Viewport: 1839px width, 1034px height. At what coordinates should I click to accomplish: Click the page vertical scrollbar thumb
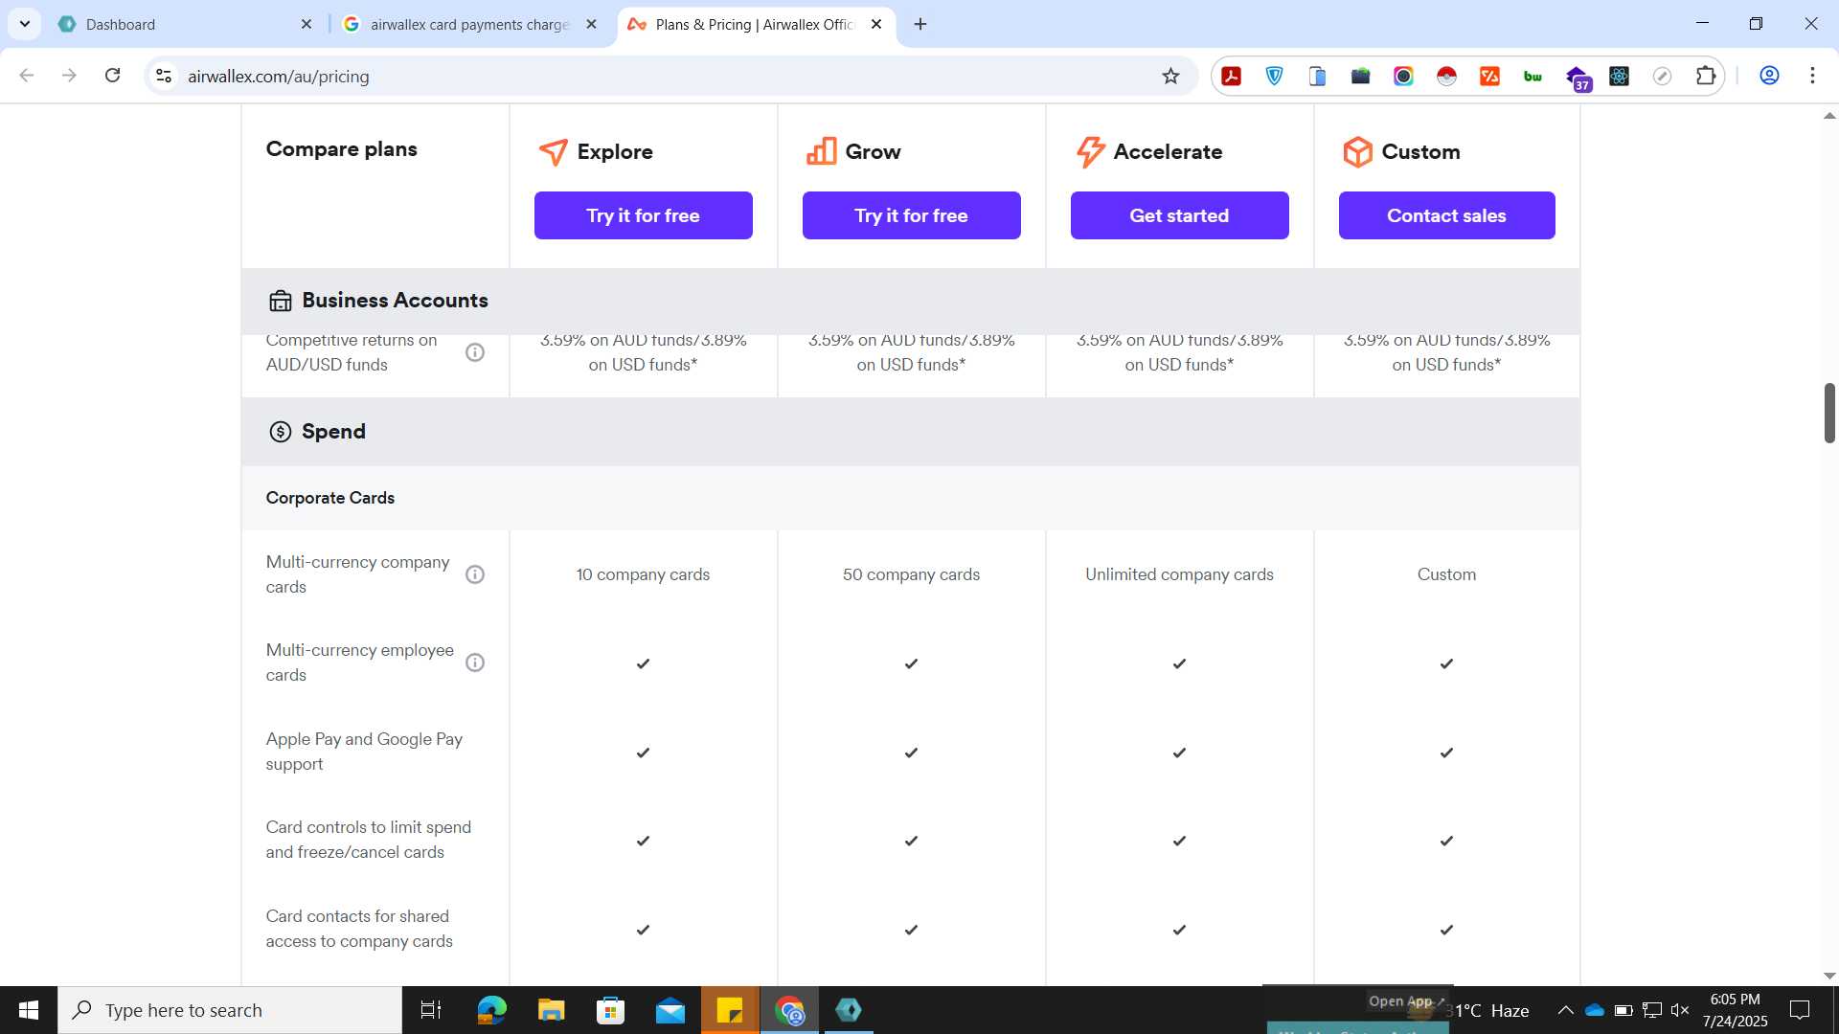1829,413
